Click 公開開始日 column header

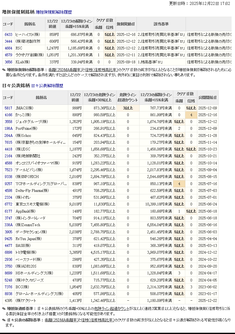pos(208,98)
